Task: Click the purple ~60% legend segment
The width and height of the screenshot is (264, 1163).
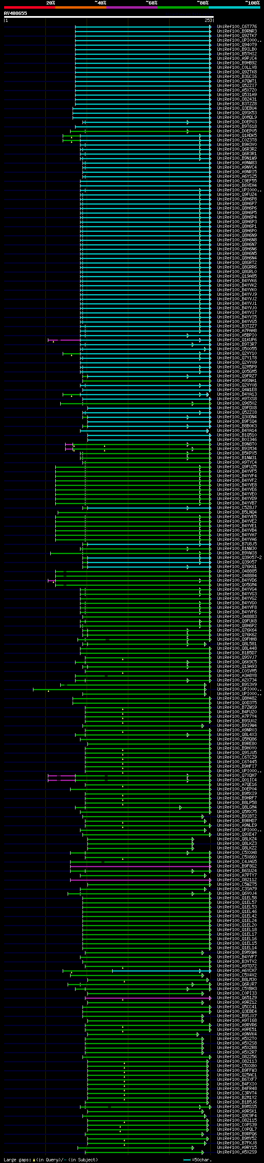Action: [x=132, y=7]
